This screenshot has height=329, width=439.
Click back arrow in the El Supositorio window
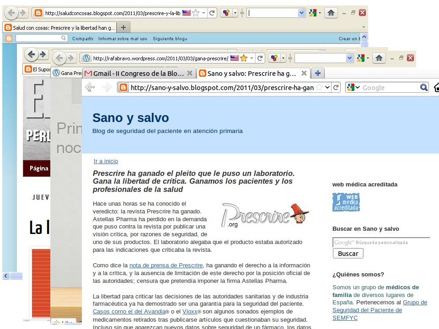[32, 54]
